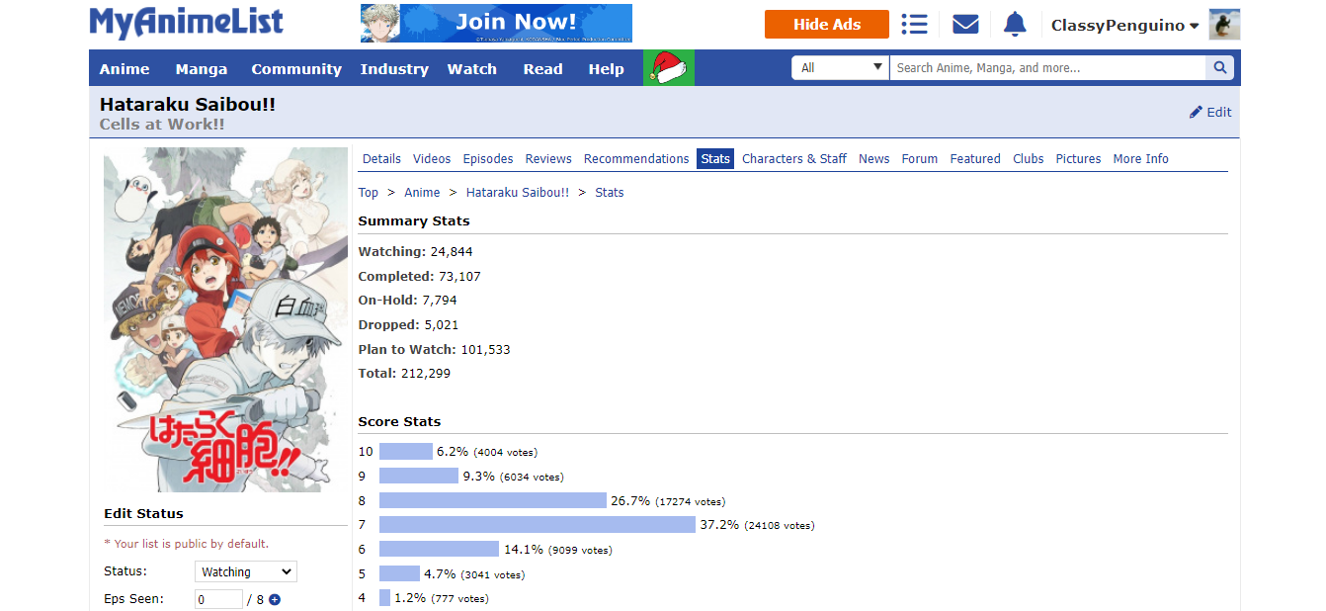Click the Stats breadcrumb link
This screenshot has height=611, width=1326.
coord(610,193)
